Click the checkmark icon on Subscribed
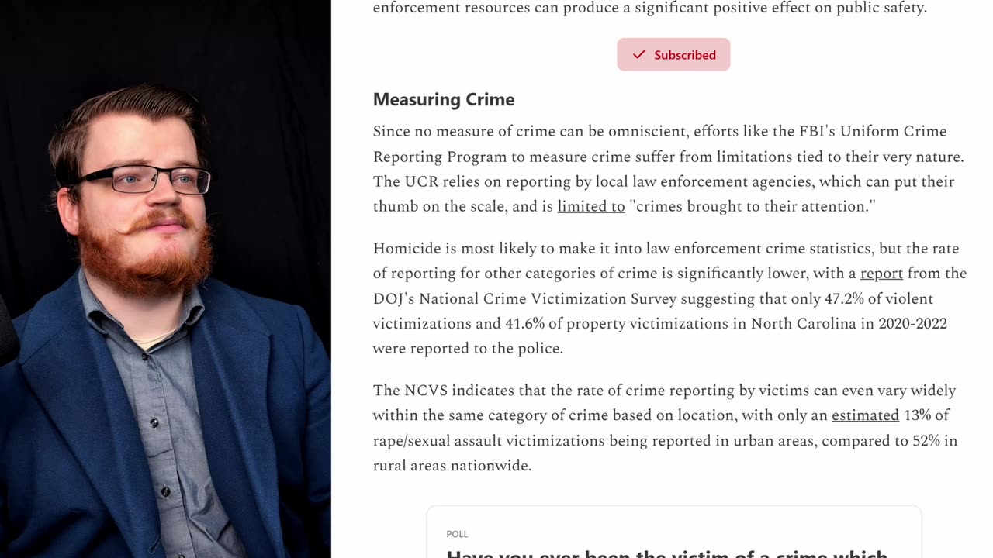 pos(639,55)
